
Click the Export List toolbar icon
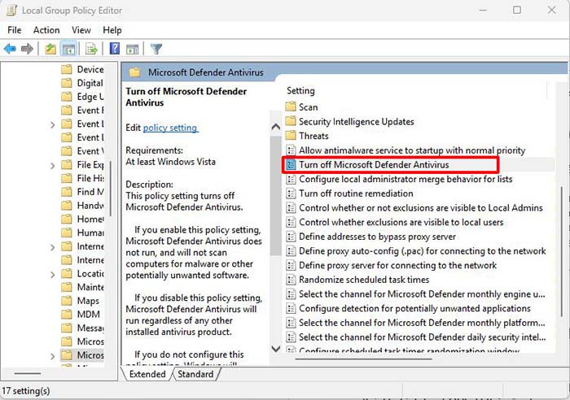[x=91, y=49]
